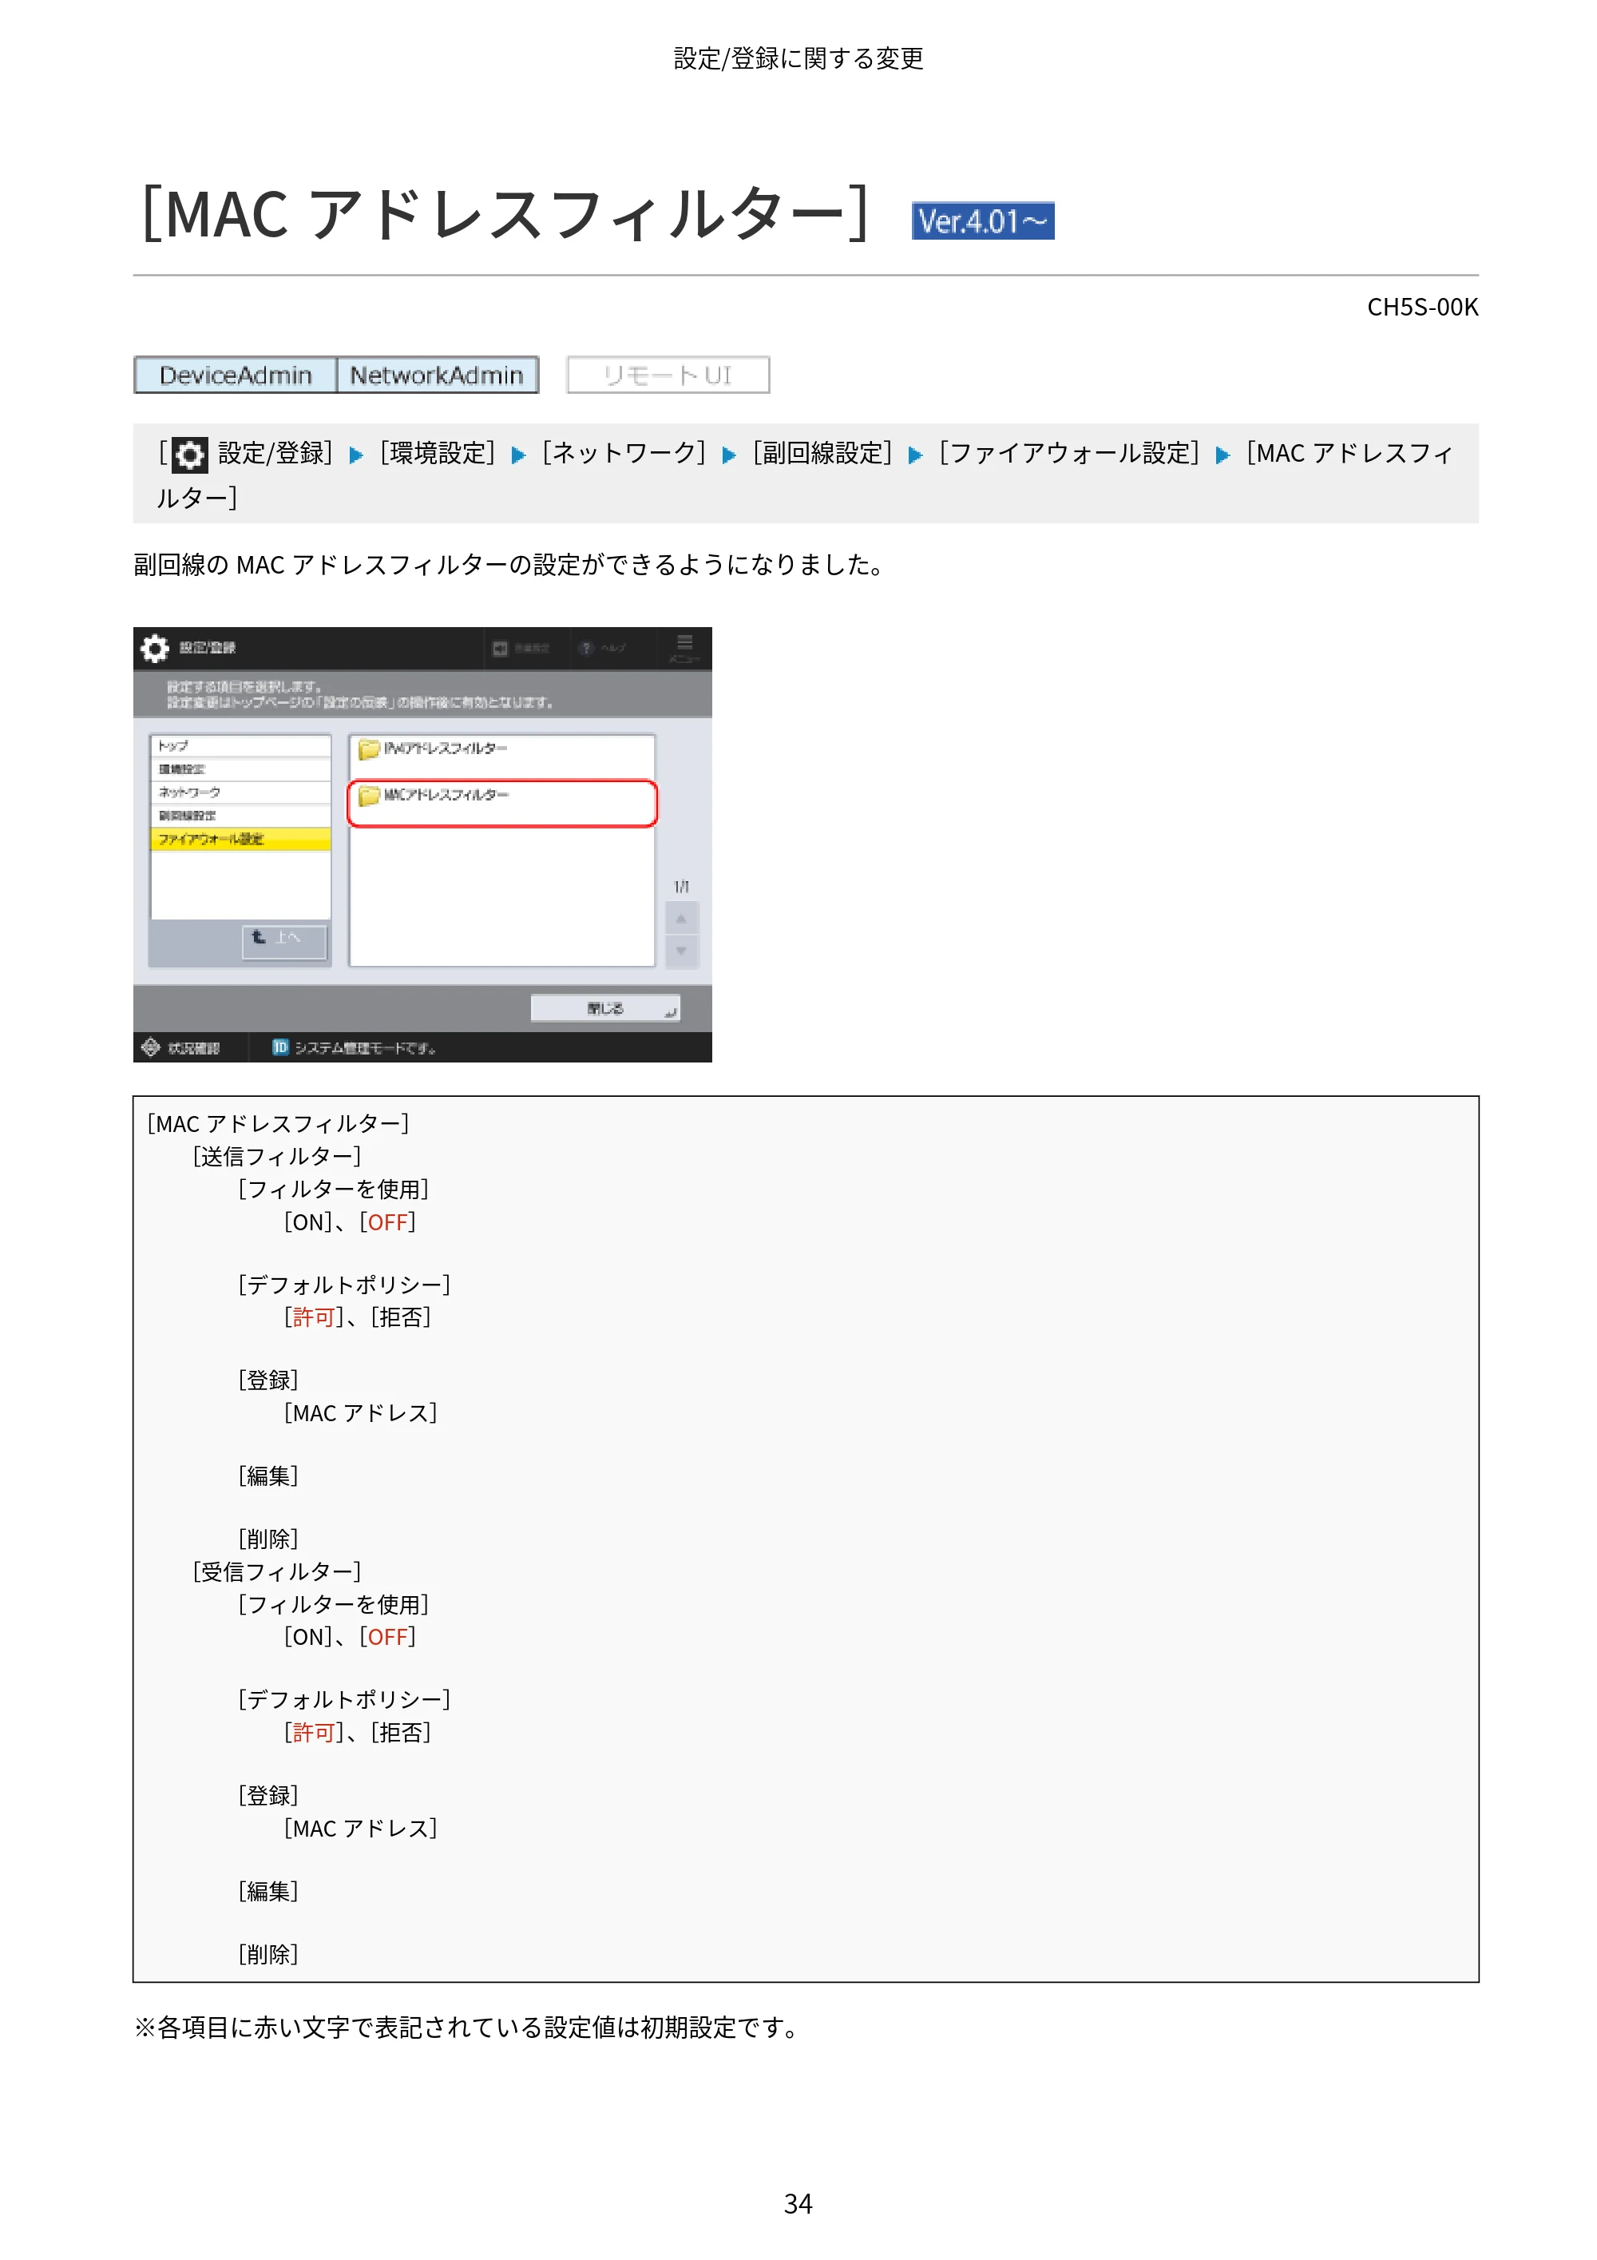
Task: Select 環境設定 in the left list
Action: (x=240, y=769)
